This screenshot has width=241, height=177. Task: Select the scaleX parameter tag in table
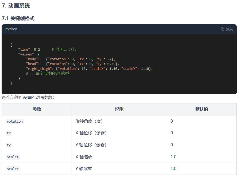click(x=13, y=157)
